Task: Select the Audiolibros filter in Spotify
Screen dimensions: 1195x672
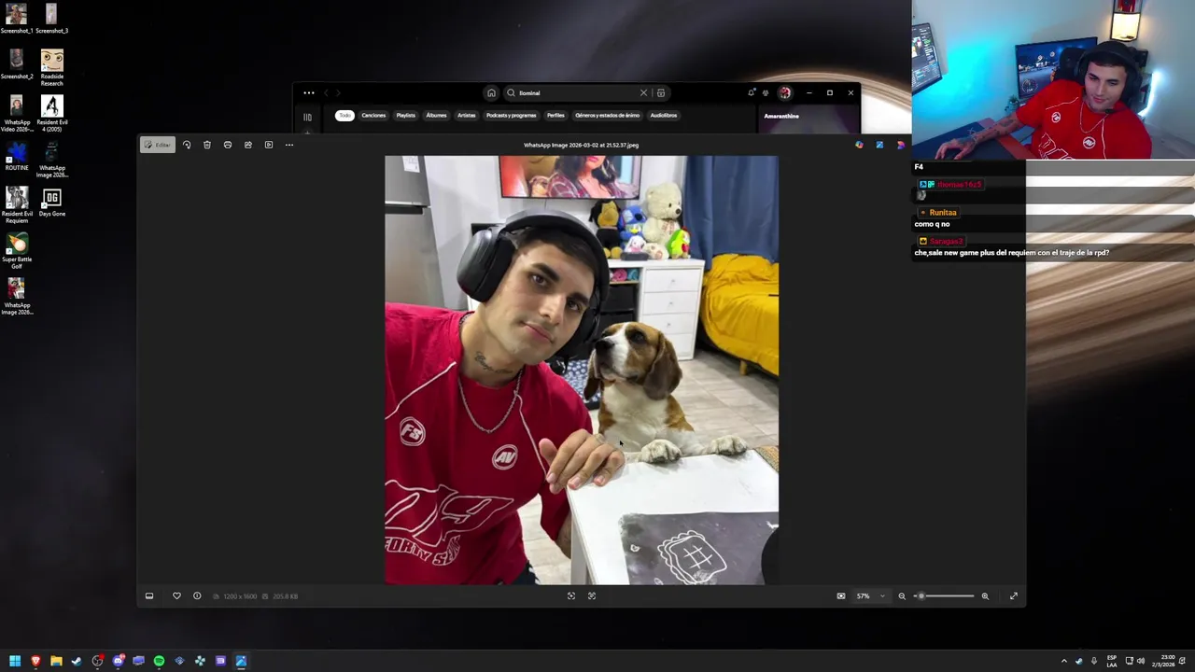Action: 664,115
